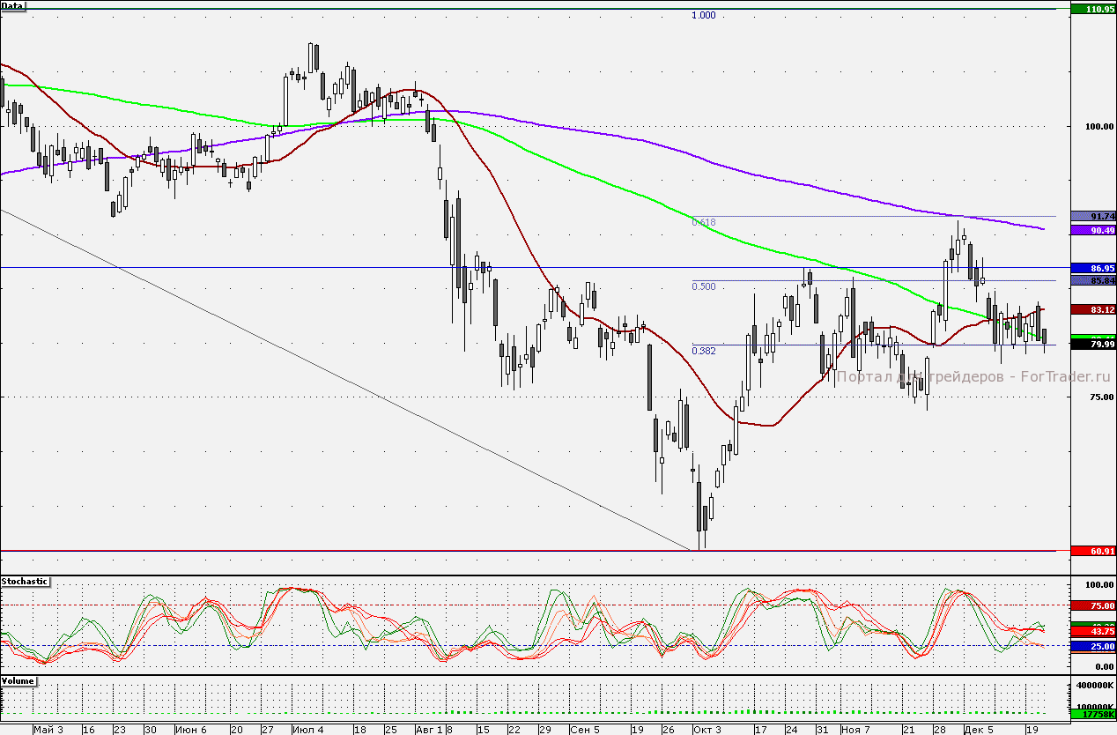
Task: Click the Volume panel label
Action: (18, 681)
